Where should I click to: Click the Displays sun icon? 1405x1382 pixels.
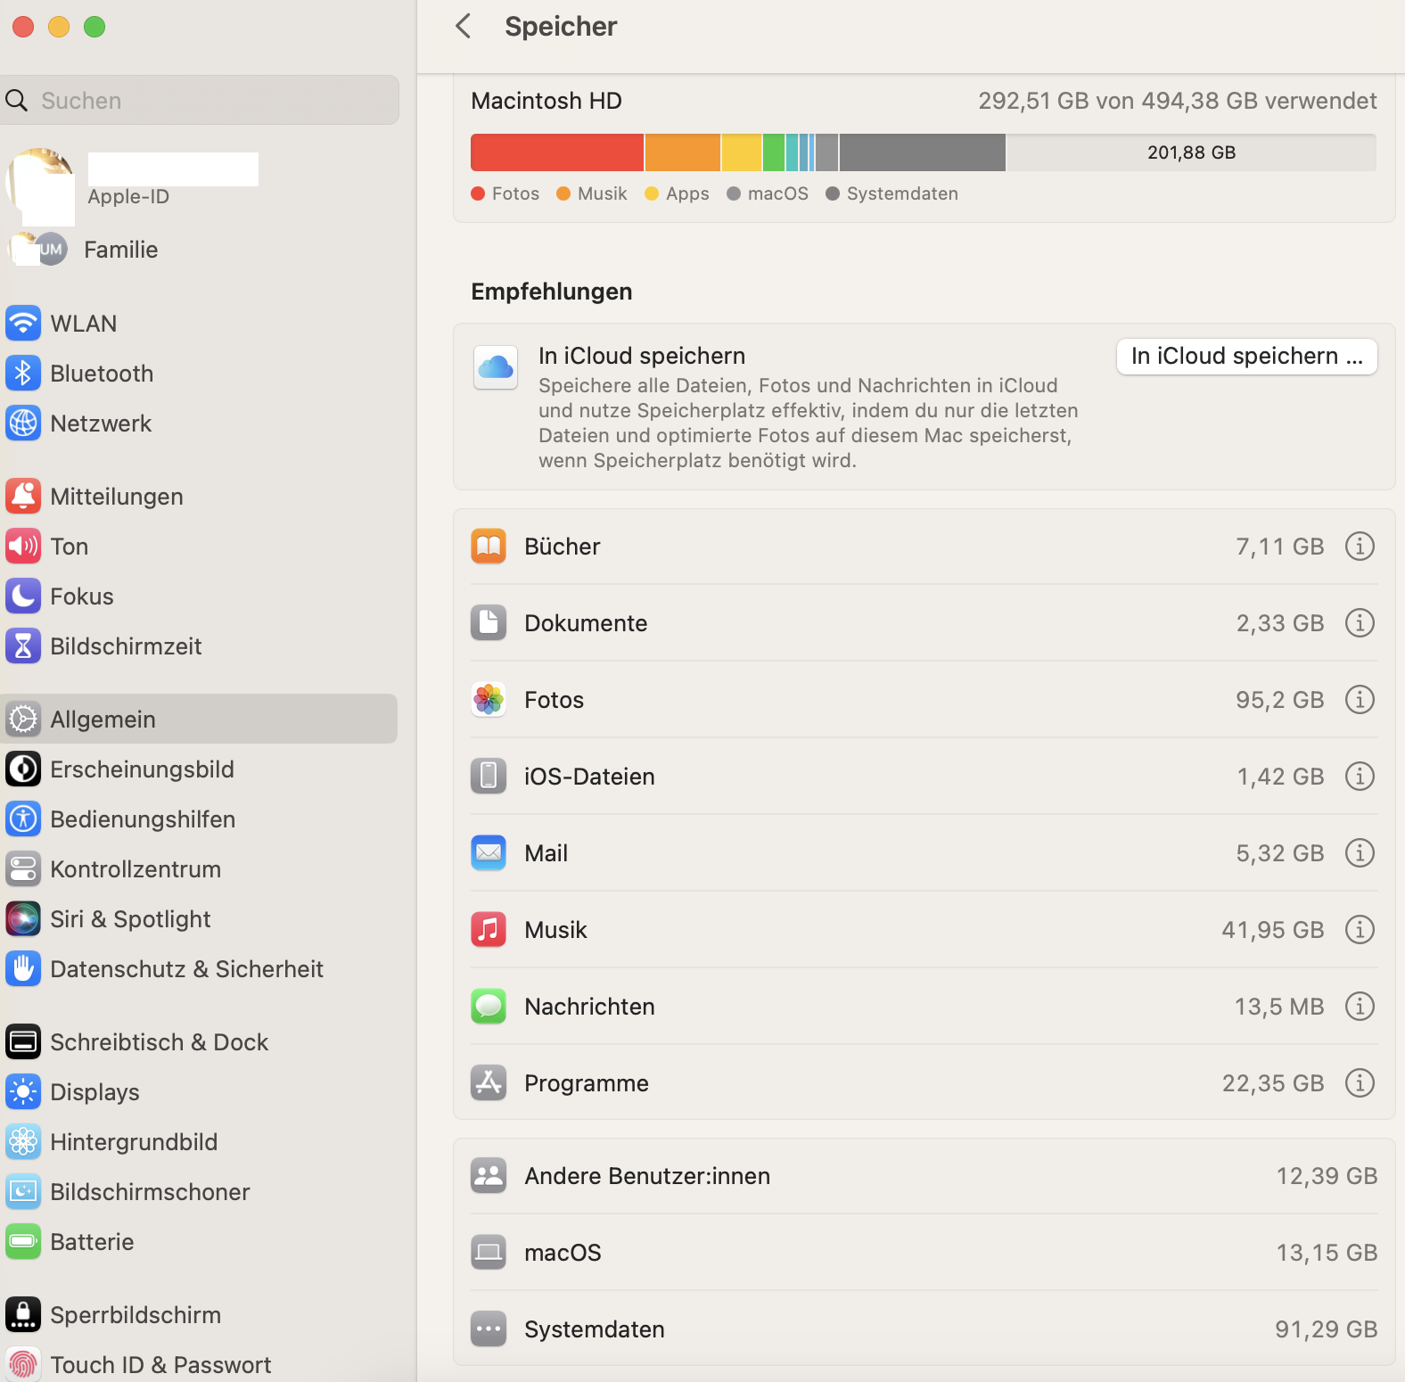tap(23, 1091)
